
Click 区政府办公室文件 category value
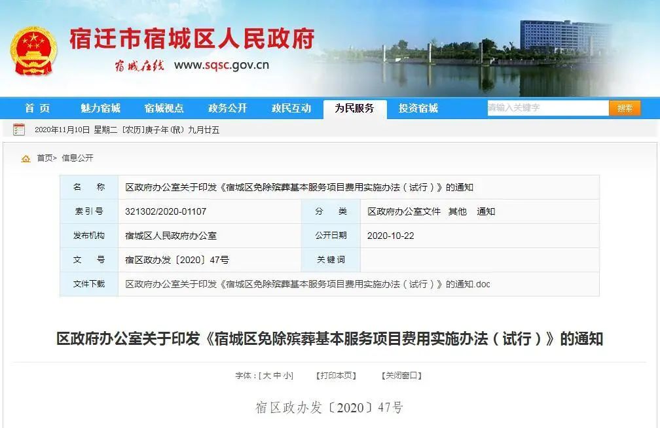(x=404, y=211)
